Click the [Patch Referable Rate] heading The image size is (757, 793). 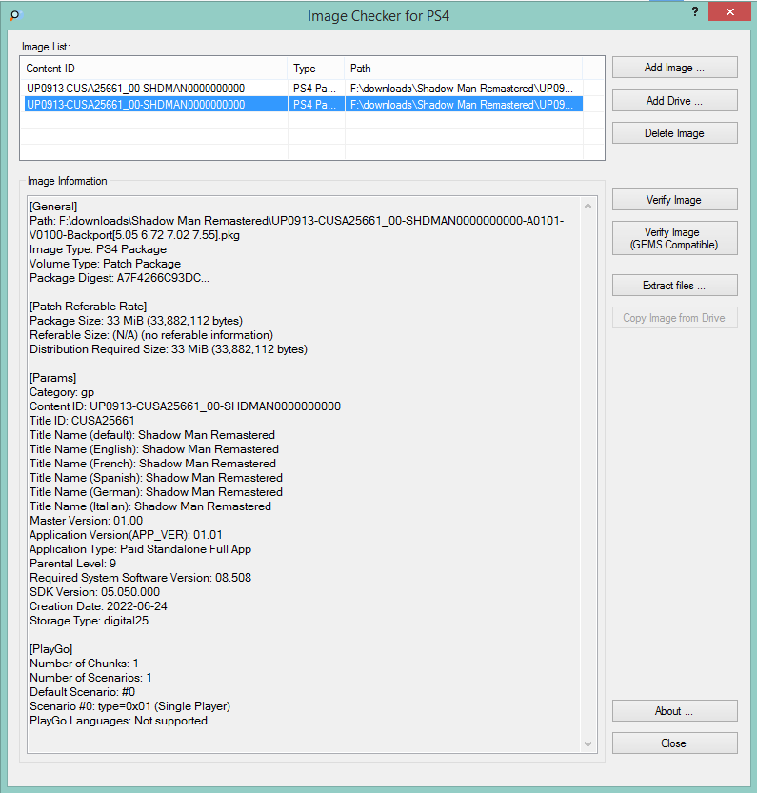(88, 307)
